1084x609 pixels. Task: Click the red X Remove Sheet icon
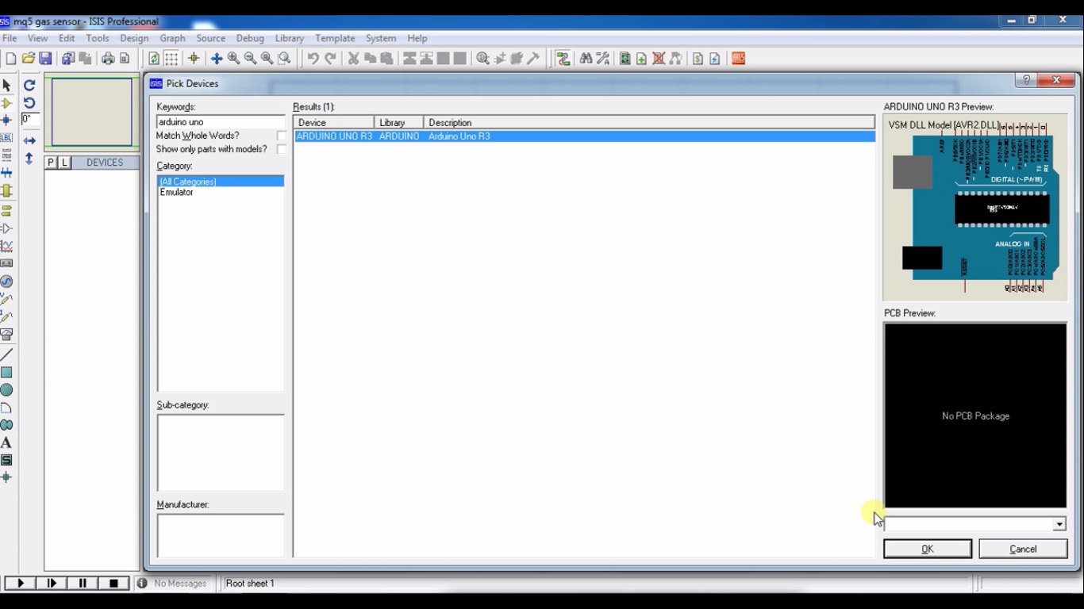(659, 59)
